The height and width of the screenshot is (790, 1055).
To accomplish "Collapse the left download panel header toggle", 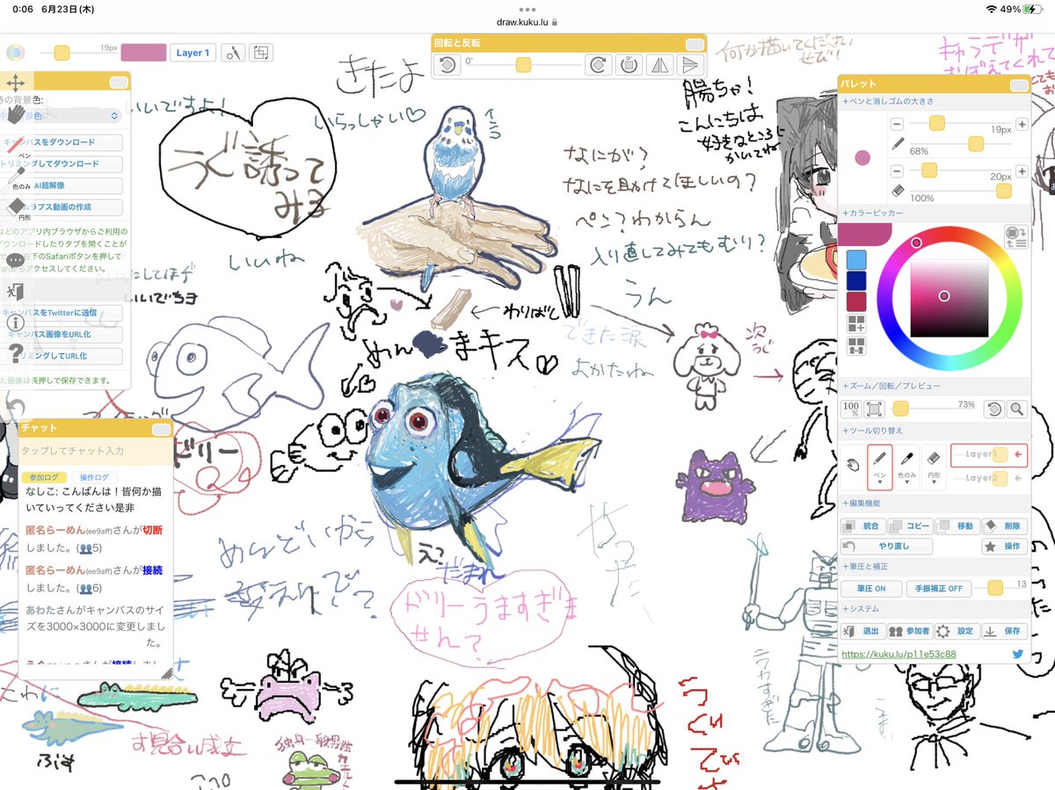I will [119, 82].
